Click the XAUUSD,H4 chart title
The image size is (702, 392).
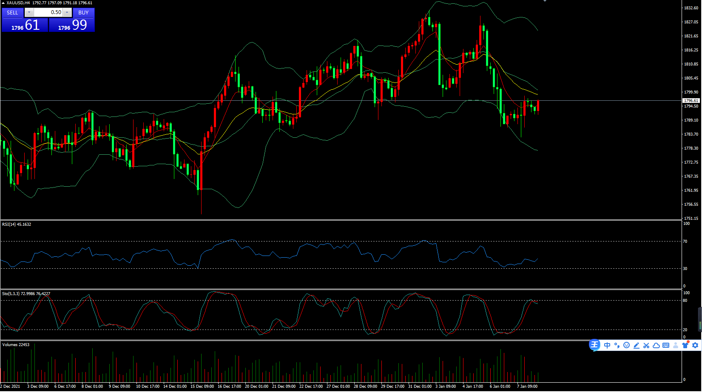18,3
